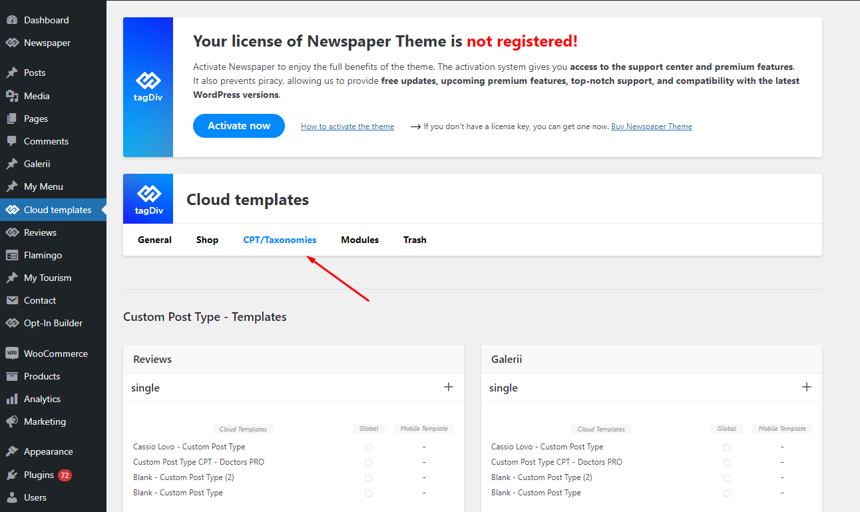
Task: Click the Plugins plug icon
Action: point(12,475)
